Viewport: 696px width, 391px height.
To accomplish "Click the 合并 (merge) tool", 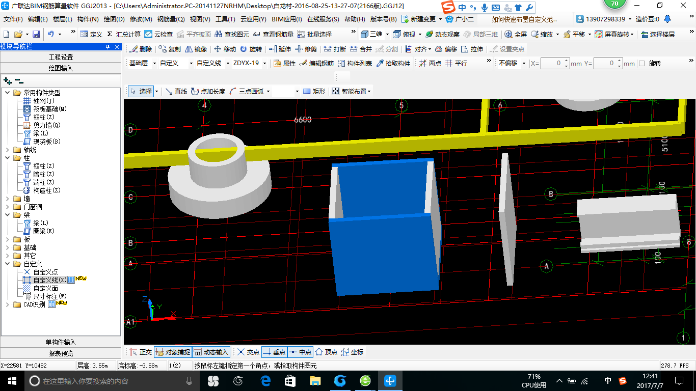I will click(361, 49).
